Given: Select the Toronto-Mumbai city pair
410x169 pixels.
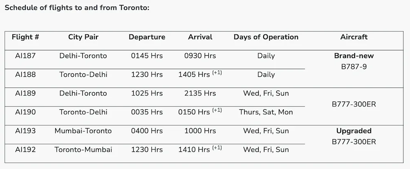Looking at the screenshot, I should pos(83,150).
